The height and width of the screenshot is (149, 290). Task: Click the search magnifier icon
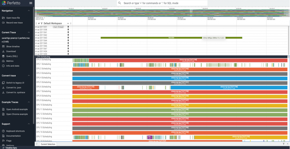[x=120, y=3]
